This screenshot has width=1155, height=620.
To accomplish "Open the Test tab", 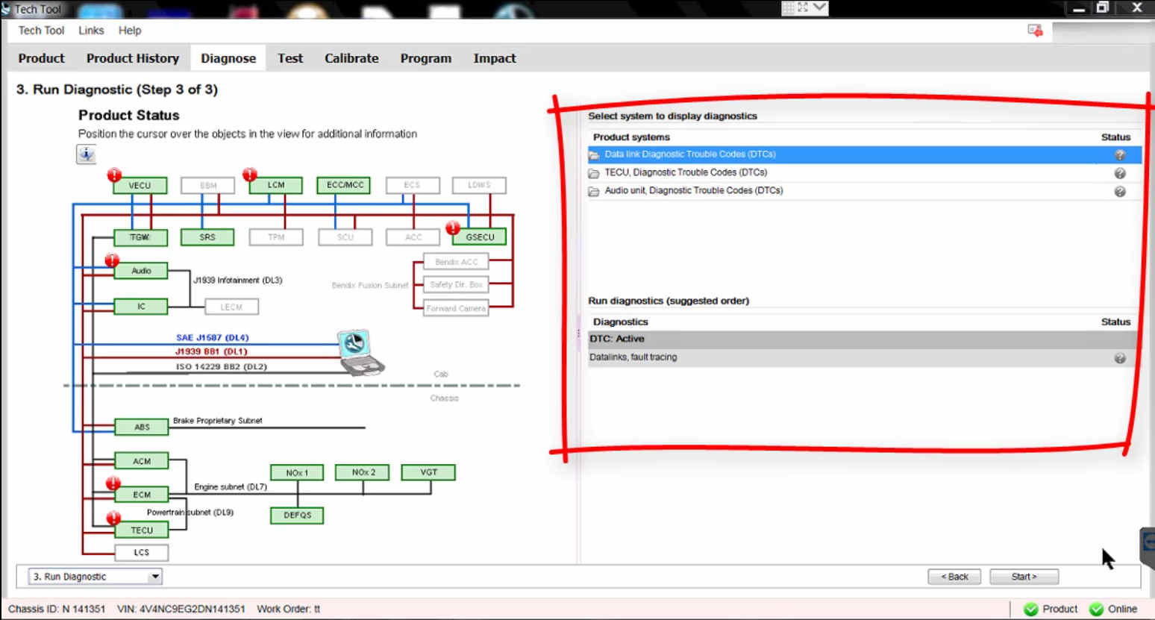I will tap(290, 58).
